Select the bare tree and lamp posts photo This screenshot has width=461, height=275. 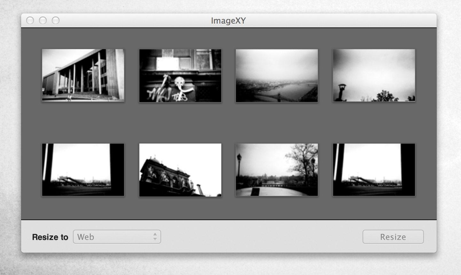[x=277, y=170]
